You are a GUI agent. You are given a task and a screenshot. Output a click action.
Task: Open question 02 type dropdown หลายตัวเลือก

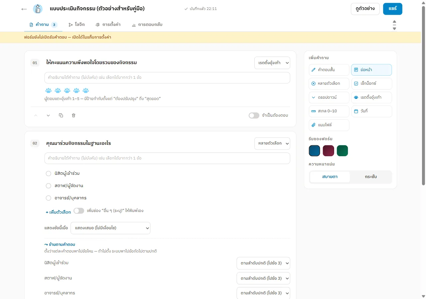coord(272,144)
